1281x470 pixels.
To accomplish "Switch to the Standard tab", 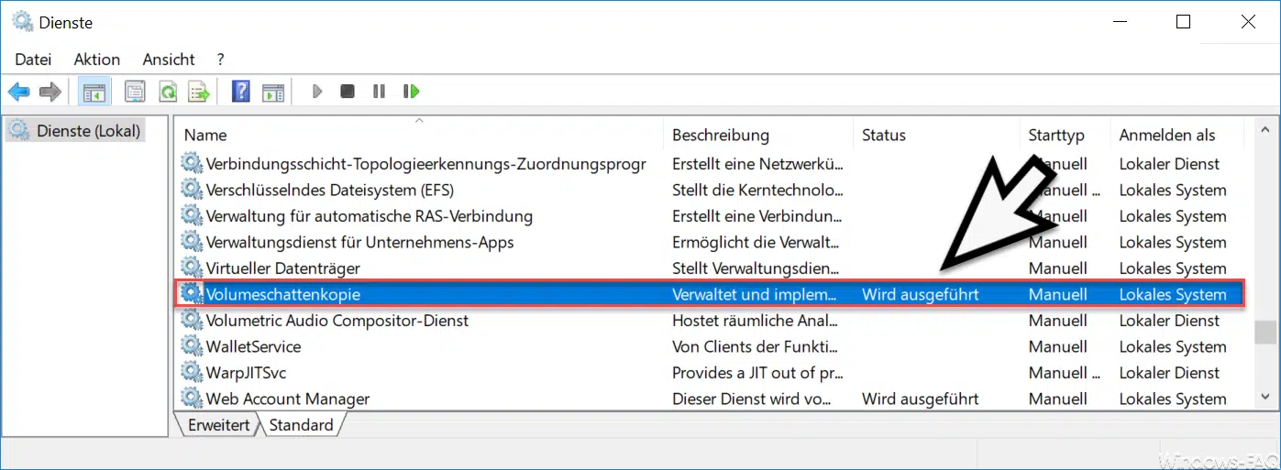I will 301,425.
